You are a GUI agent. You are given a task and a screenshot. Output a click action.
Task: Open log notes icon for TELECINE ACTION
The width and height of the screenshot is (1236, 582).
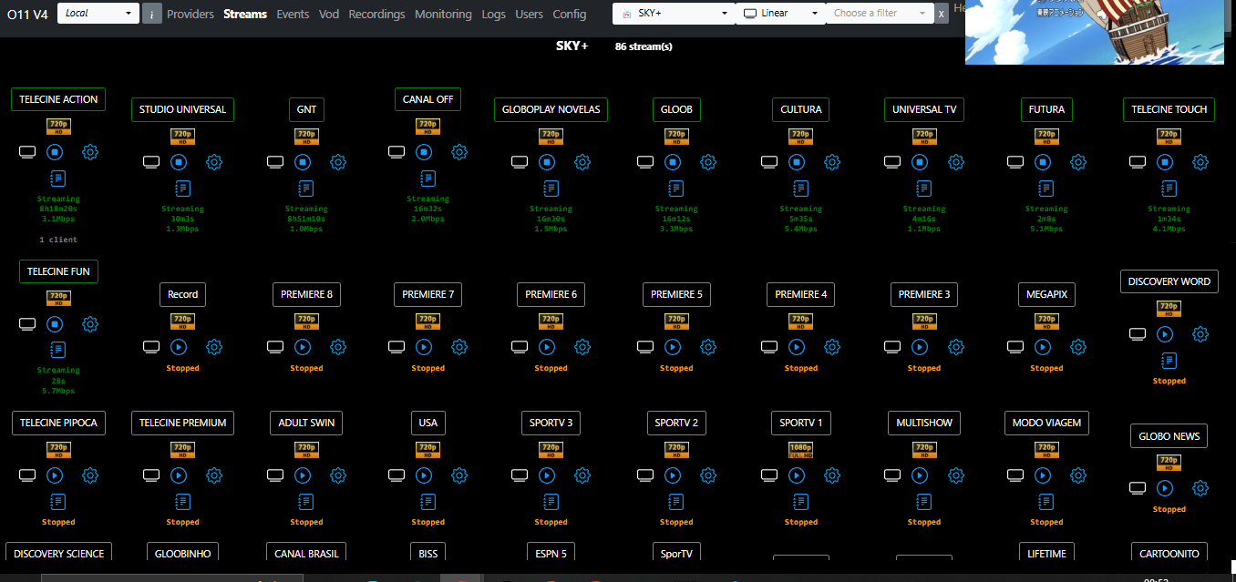[x=58, y=178]
